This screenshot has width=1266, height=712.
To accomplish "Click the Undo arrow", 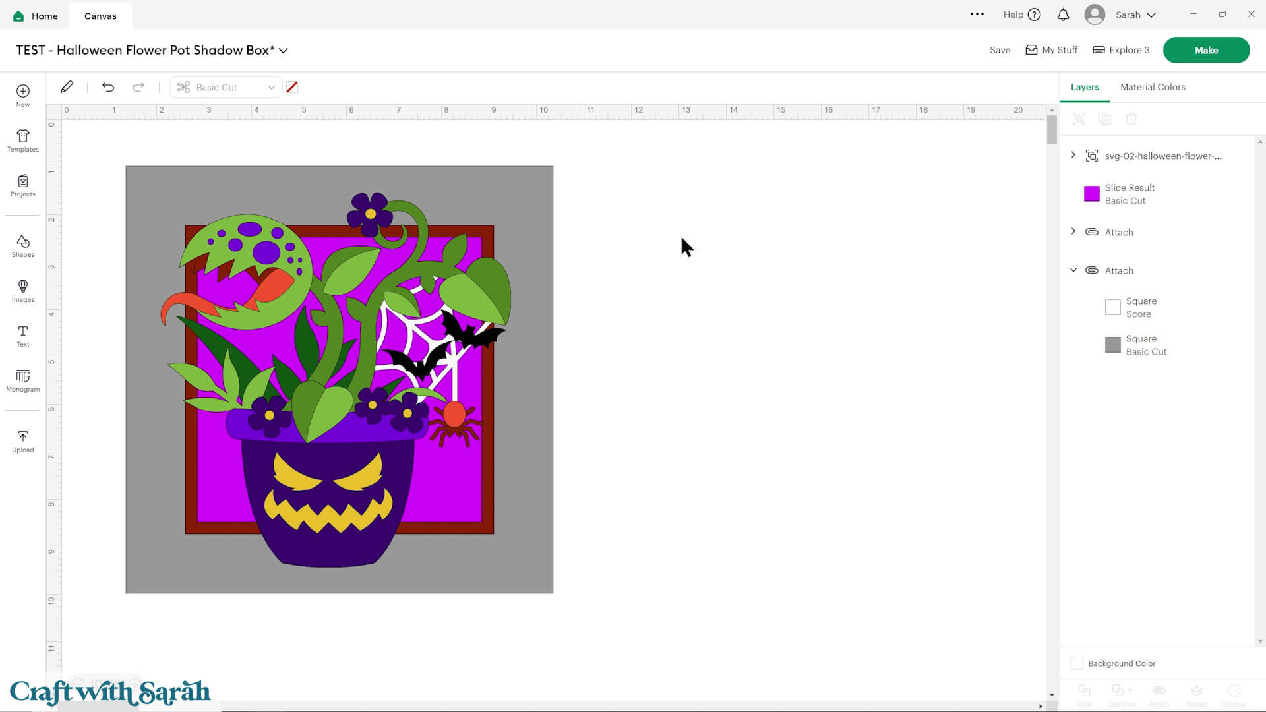I will pos(108,87).
